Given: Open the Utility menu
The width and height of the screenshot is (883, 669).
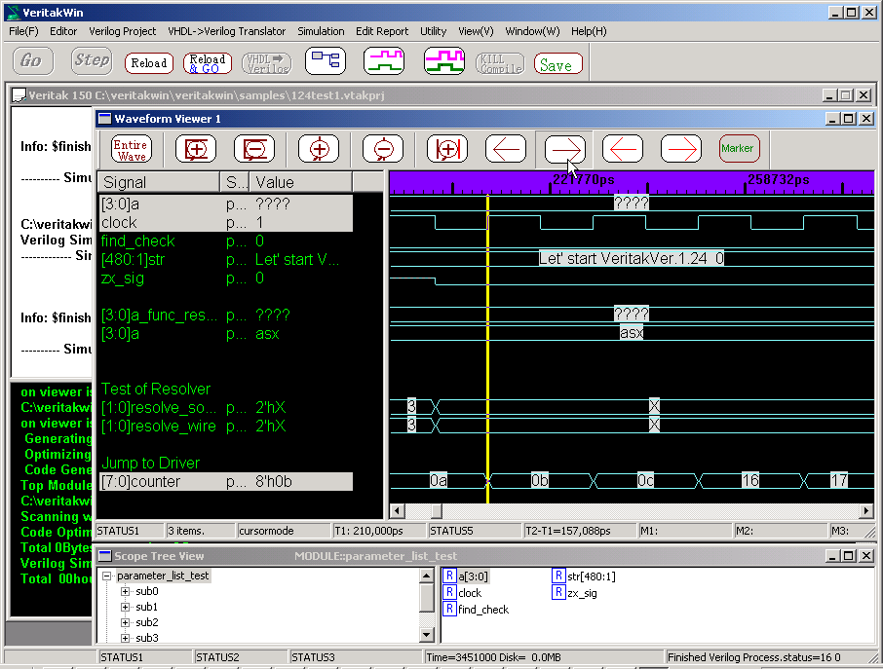Looking at the screenshot, I should coord(433,31).
